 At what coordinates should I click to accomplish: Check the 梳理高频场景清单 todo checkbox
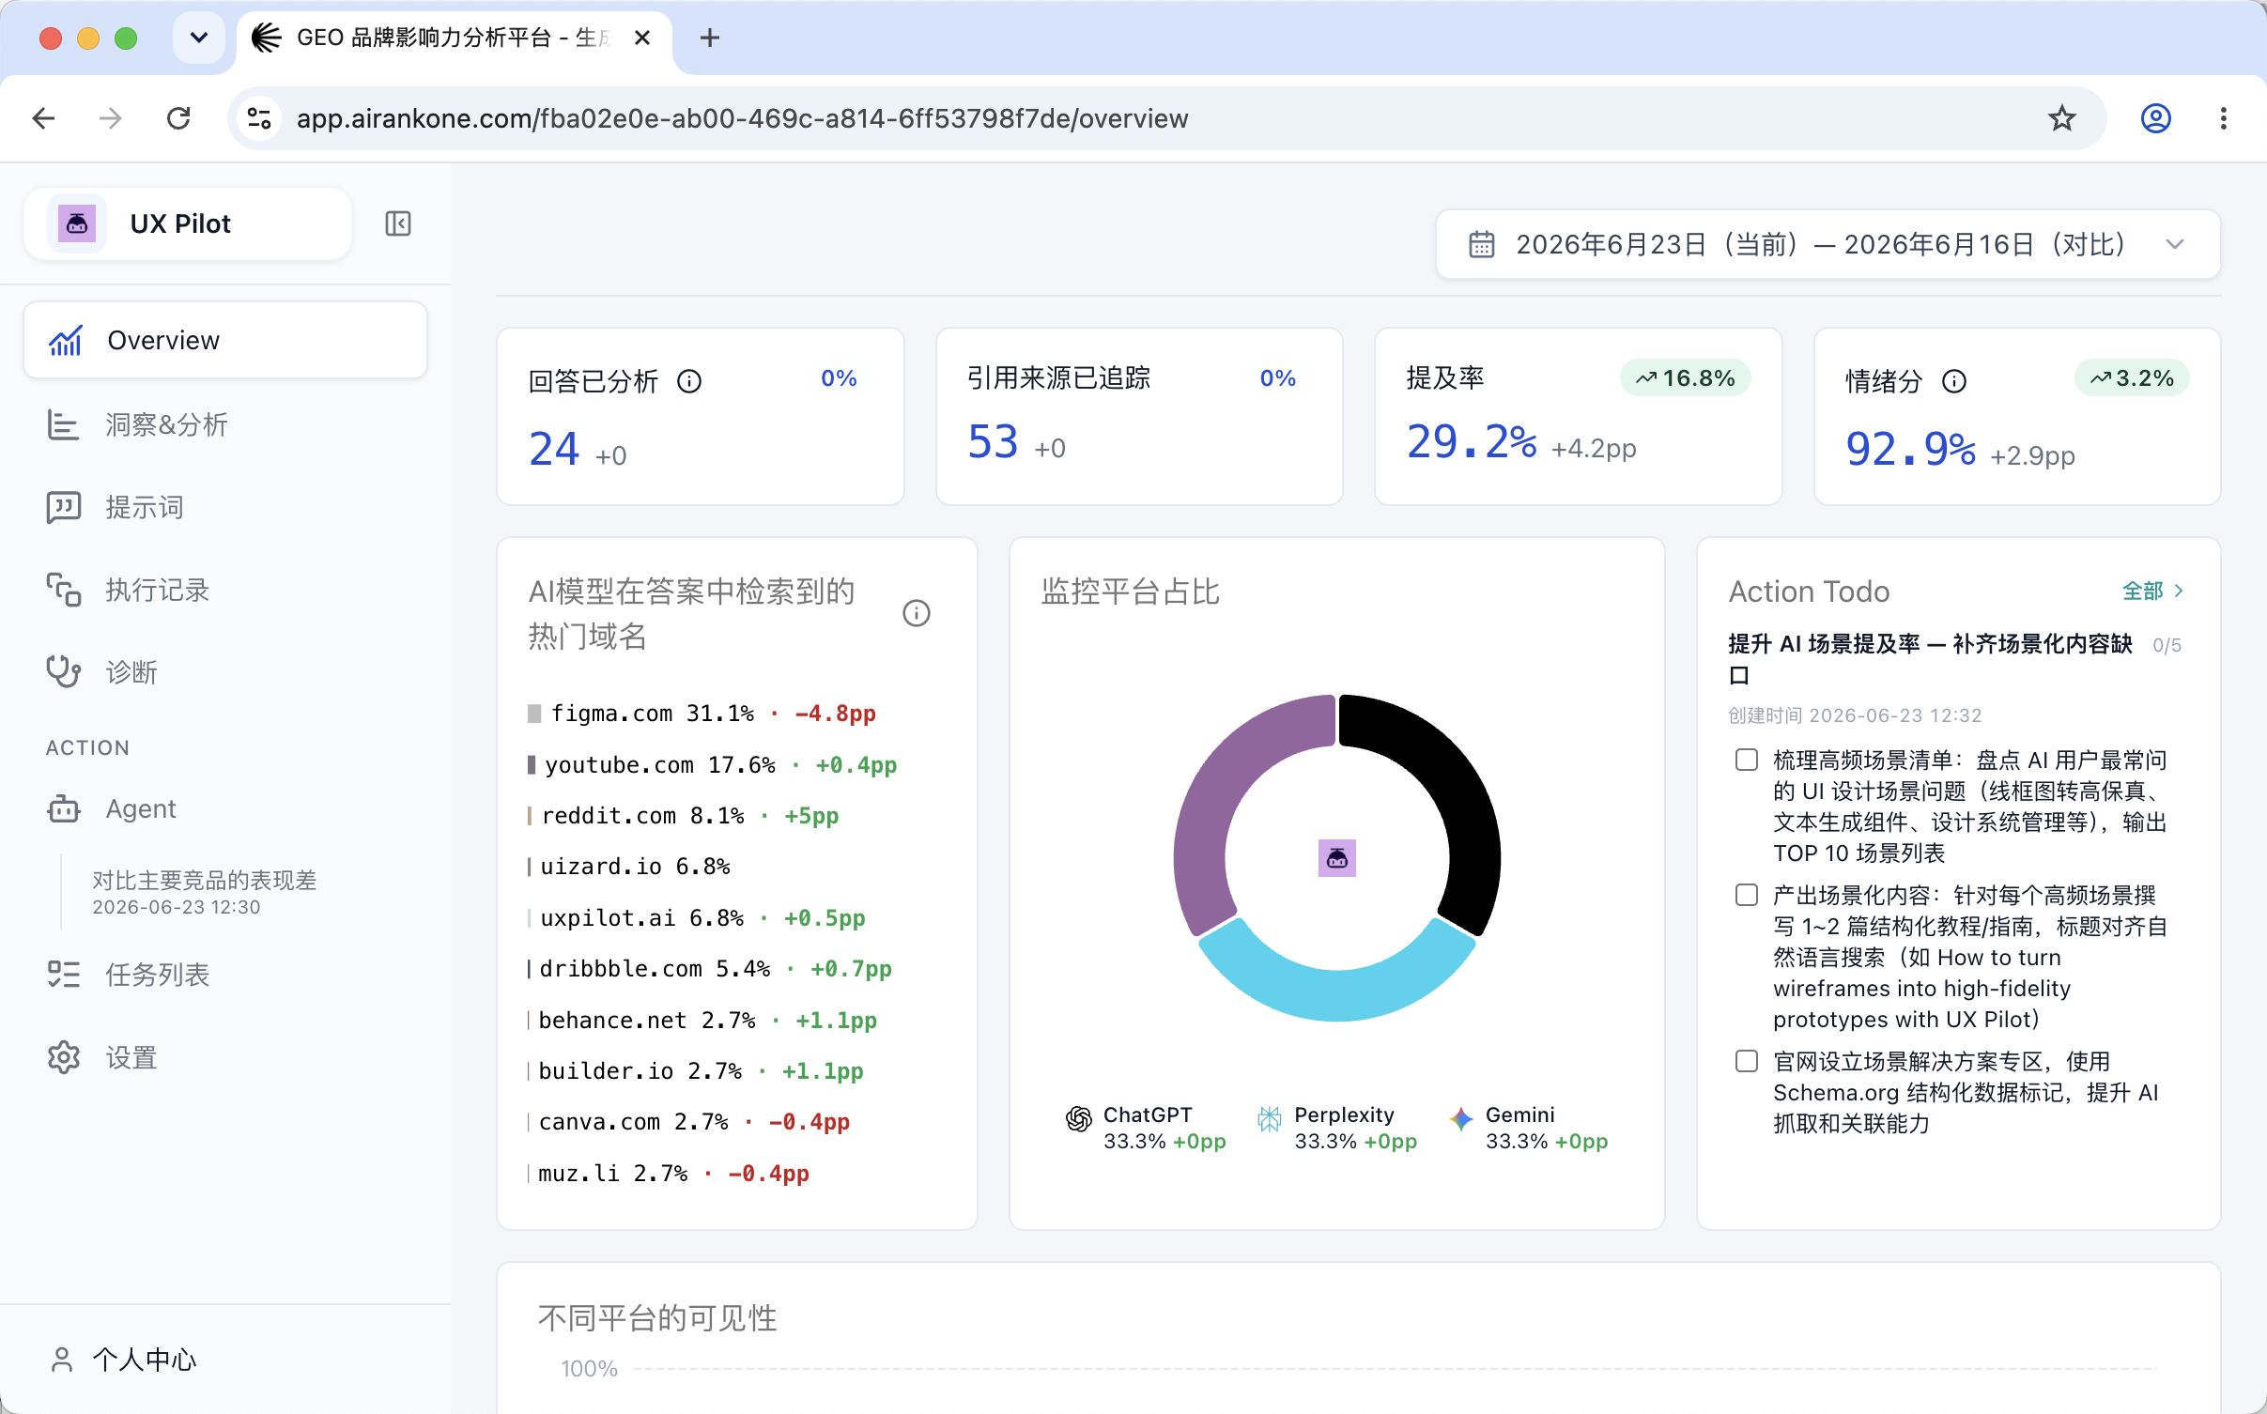pyautogui.click(x=1746, y=760)
